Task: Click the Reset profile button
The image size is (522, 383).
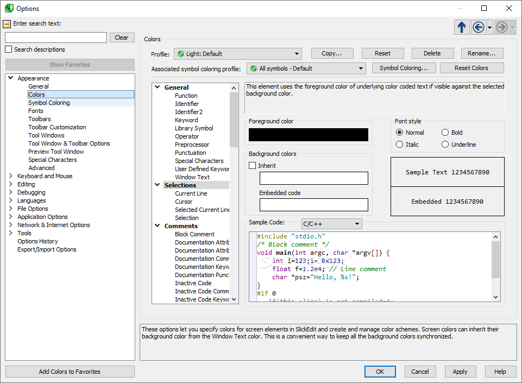Action: click(382, 53)
